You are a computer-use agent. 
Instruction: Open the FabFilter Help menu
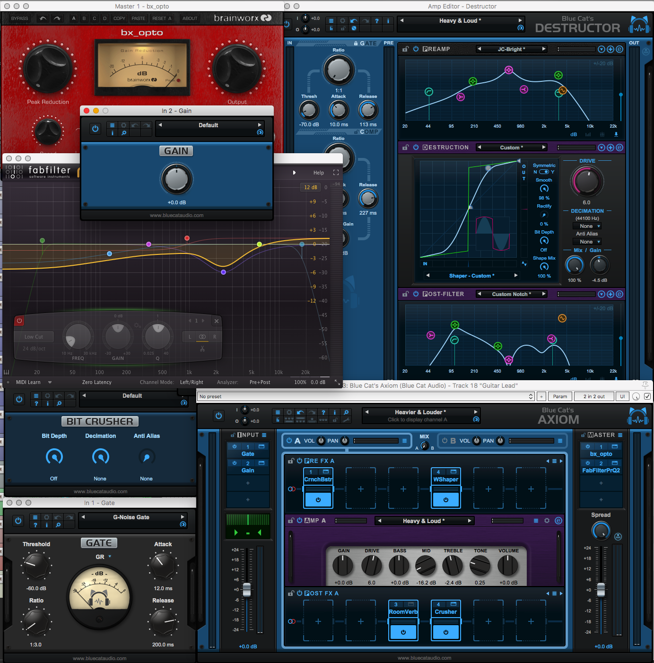tap(318, 173)
